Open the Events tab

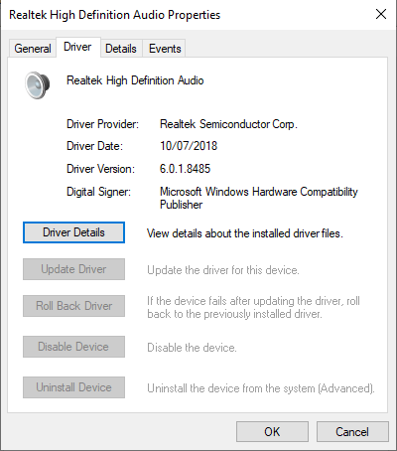pyautogui.click(x=165, y=49)
